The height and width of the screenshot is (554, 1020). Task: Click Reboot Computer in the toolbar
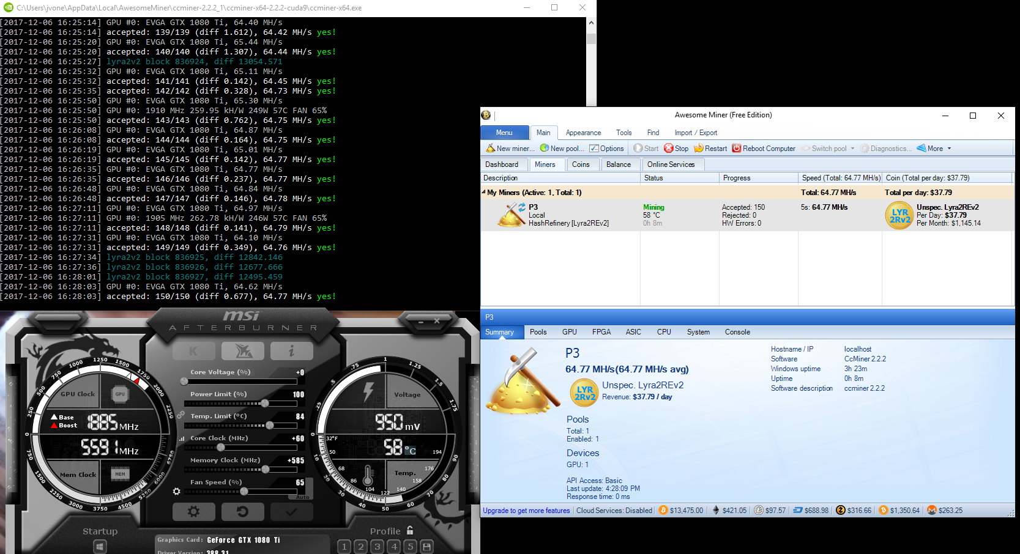click(x=764, y=149)
